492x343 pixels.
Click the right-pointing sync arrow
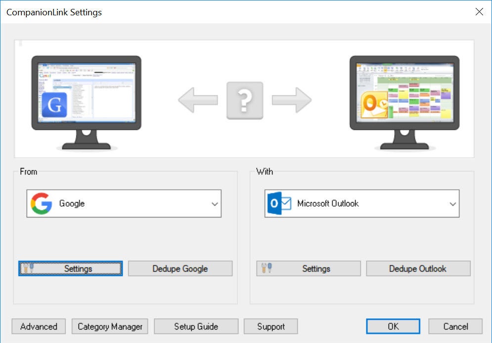(x=292, y=100)
